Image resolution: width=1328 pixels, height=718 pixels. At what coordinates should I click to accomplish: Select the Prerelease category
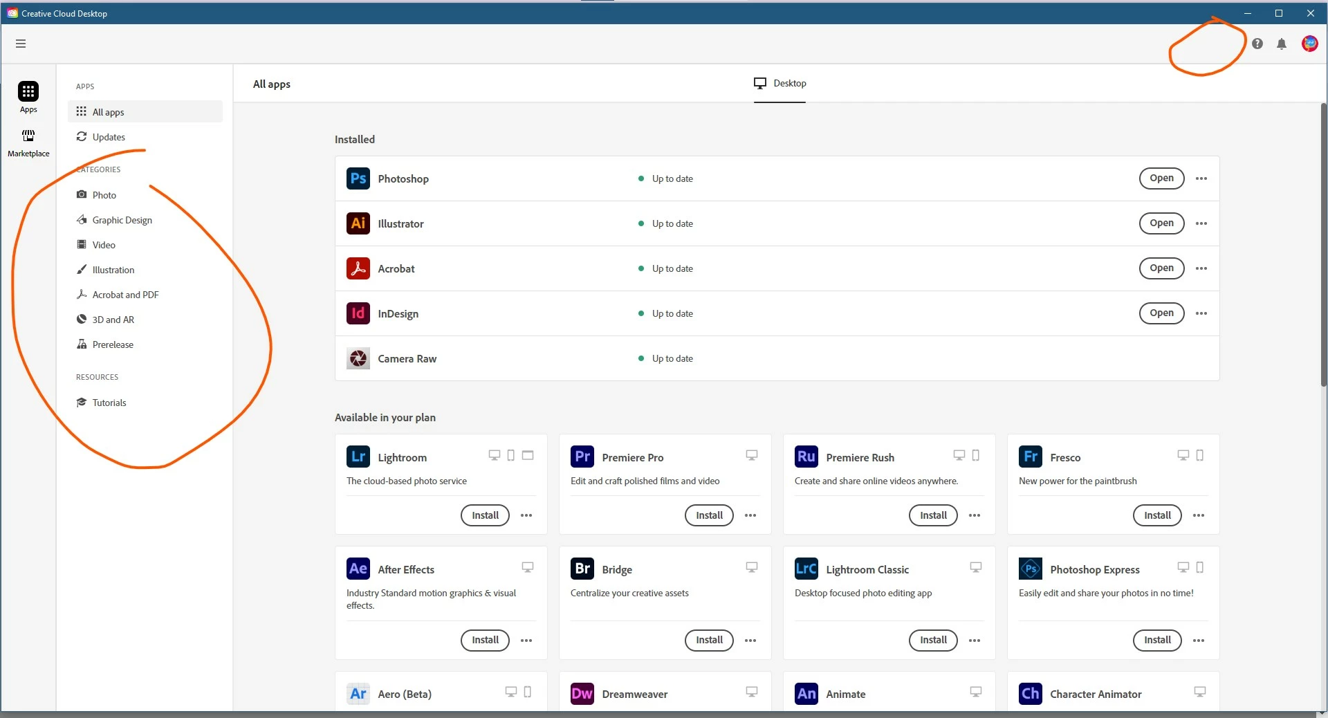[x=145, y=344]
